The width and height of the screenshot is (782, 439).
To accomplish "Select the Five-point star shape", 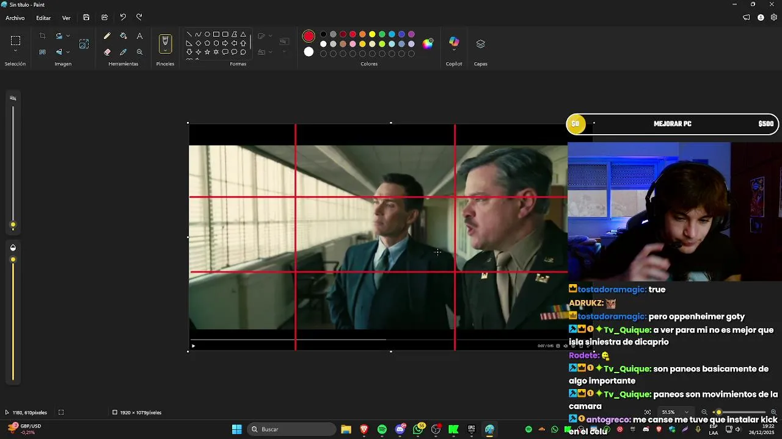I will click(x=207, y=52).
